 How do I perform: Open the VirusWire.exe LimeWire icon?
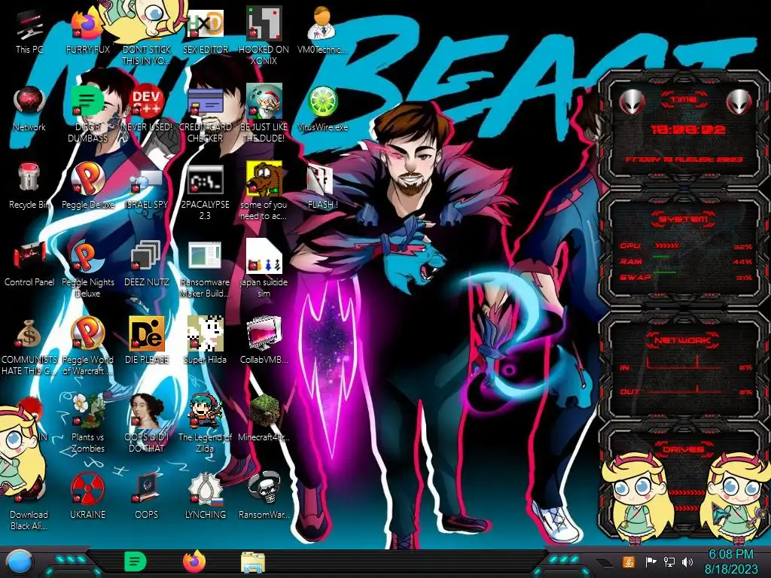pyautogui.click(x=322, y=102)
